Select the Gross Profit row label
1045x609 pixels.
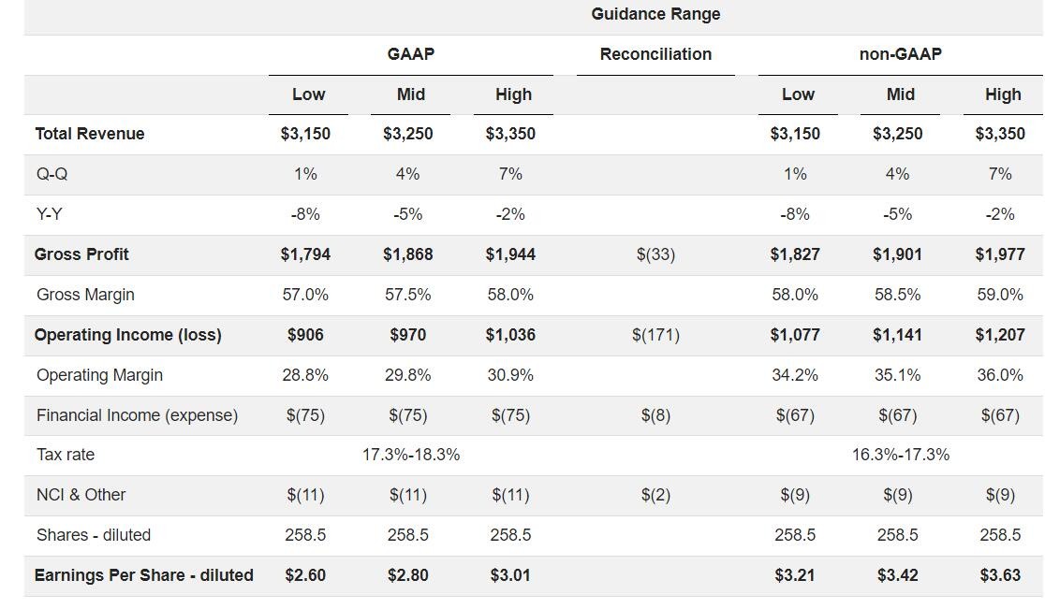(81, 254)
